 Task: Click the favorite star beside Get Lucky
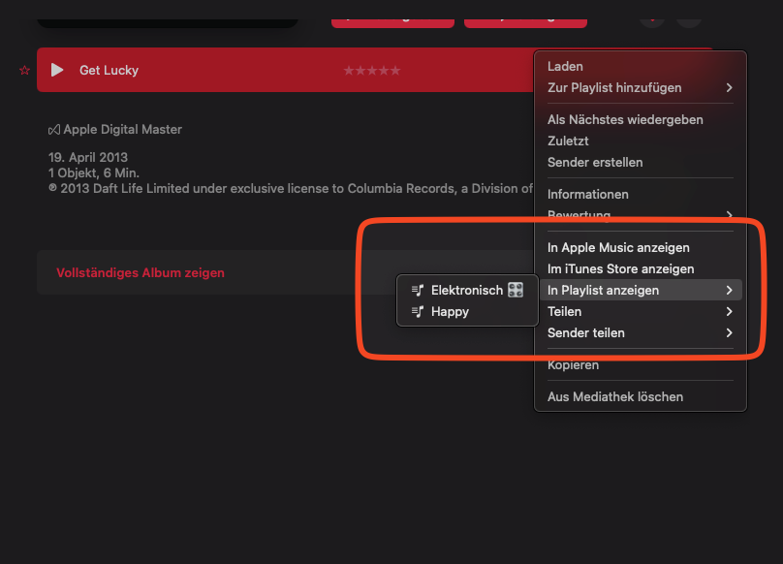pos(24,71)
